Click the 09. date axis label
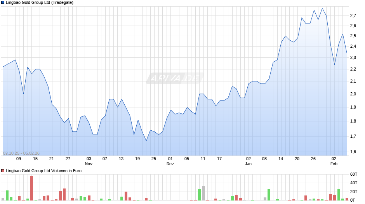Screen dimensions: 365x204 click(x=19, y=159)
